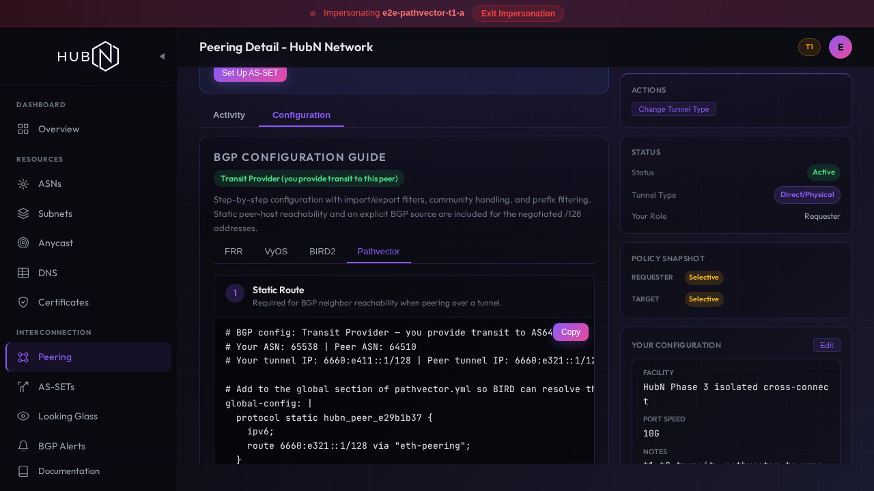The width and height of the screenshot is (874, 491).
Task: Exit Impersonation mode
Action: (518, 14)
